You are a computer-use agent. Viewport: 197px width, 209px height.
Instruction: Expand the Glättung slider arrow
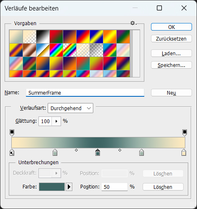56,121
